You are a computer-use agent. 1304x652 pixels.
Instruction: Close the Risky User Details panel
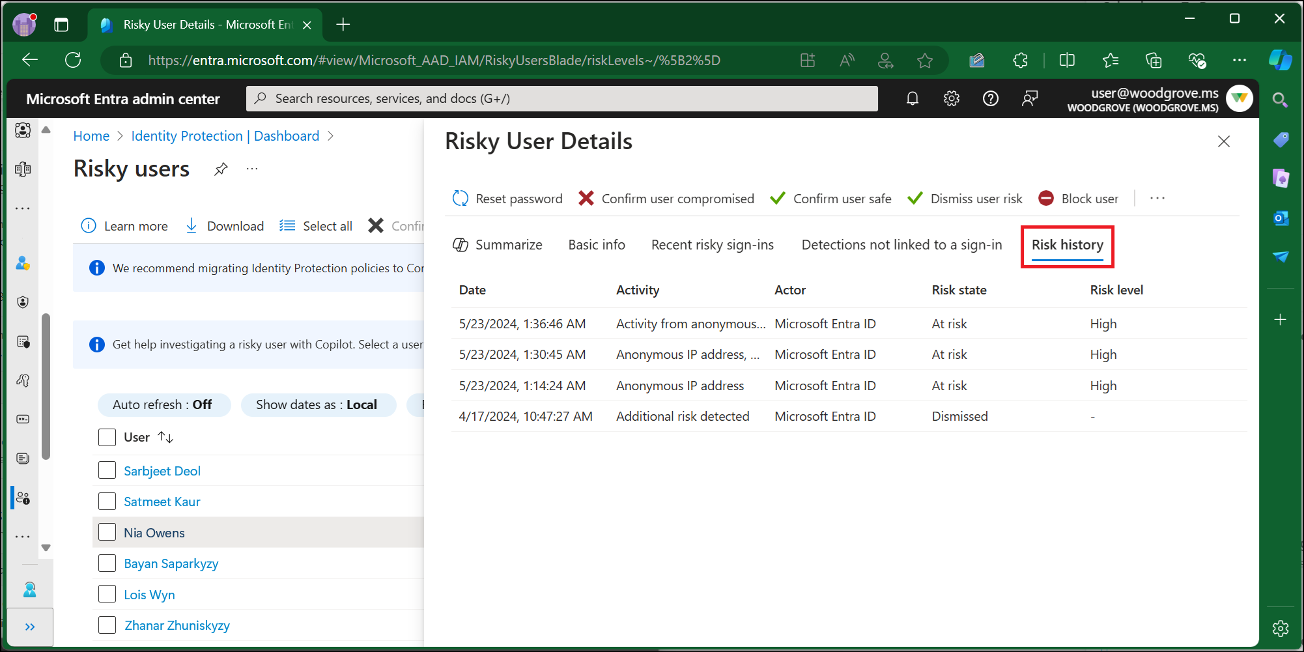(x=1224, y=141)
